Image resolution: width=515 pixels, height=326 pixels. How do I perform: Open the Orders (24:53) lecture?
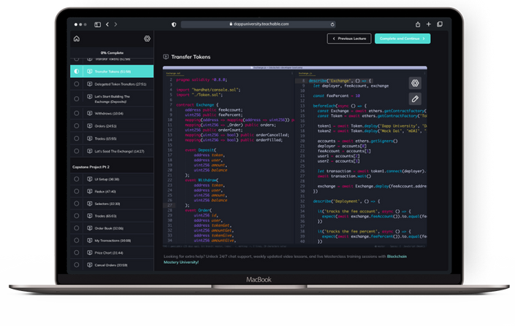click(x=112, y=126)
